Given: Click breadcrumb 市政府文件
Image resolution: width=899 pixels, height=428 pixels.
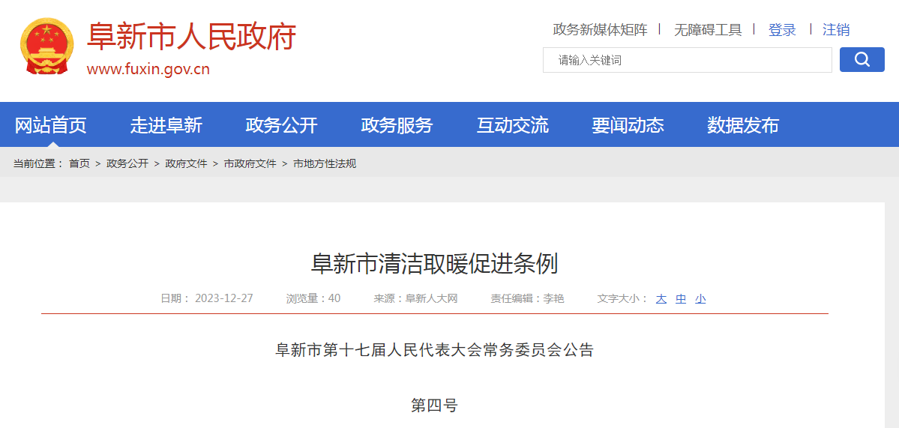Looking at the screenshot, I should [x=250, y=164].
